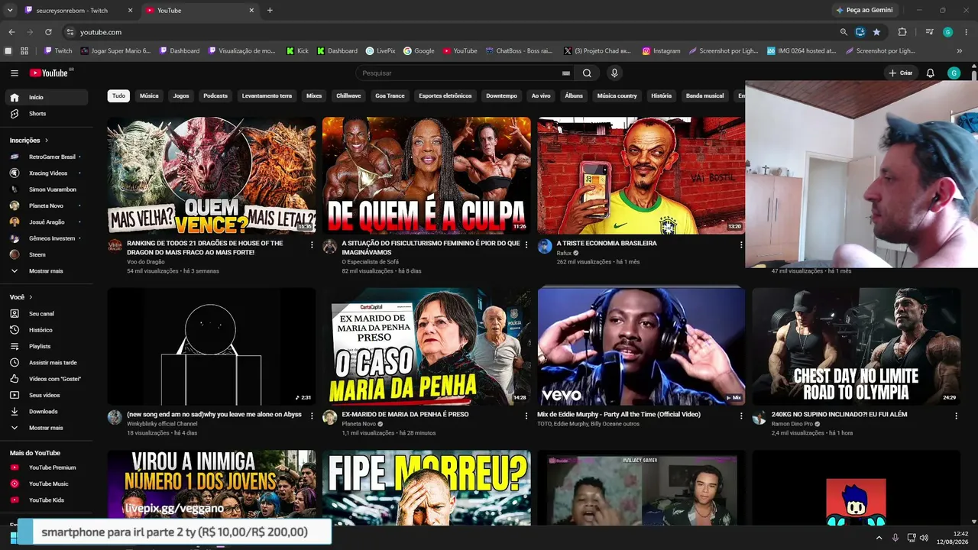Screen dimensions: 978x550
Task: Open Playlists in sidebar
Action: click(x=47, y=346)
